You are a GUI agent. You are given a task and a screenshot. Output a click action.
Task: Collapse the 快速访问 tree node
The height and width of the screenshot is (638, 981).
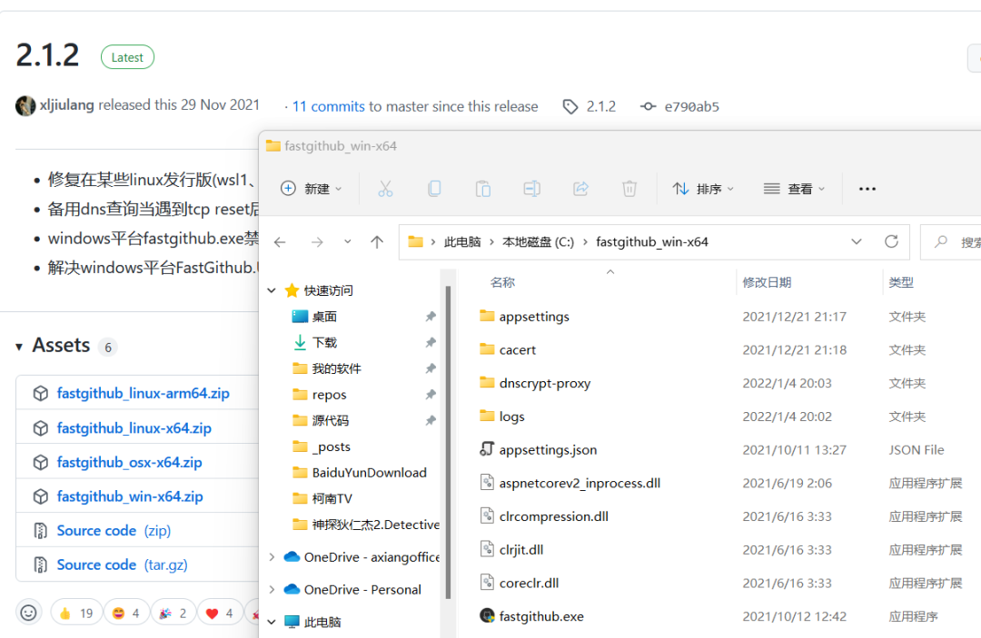pos(272,290)
